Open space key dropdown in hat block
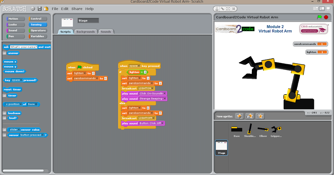This screenshot has height=175, width=334. click(x=135, y=66)
